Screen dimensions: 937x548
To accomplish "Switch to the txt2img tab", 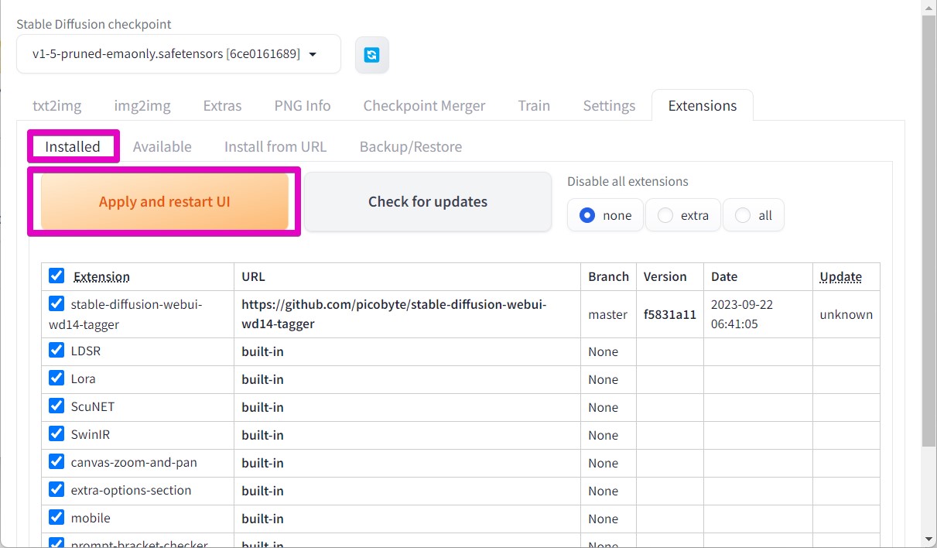I will coord(56,106).
